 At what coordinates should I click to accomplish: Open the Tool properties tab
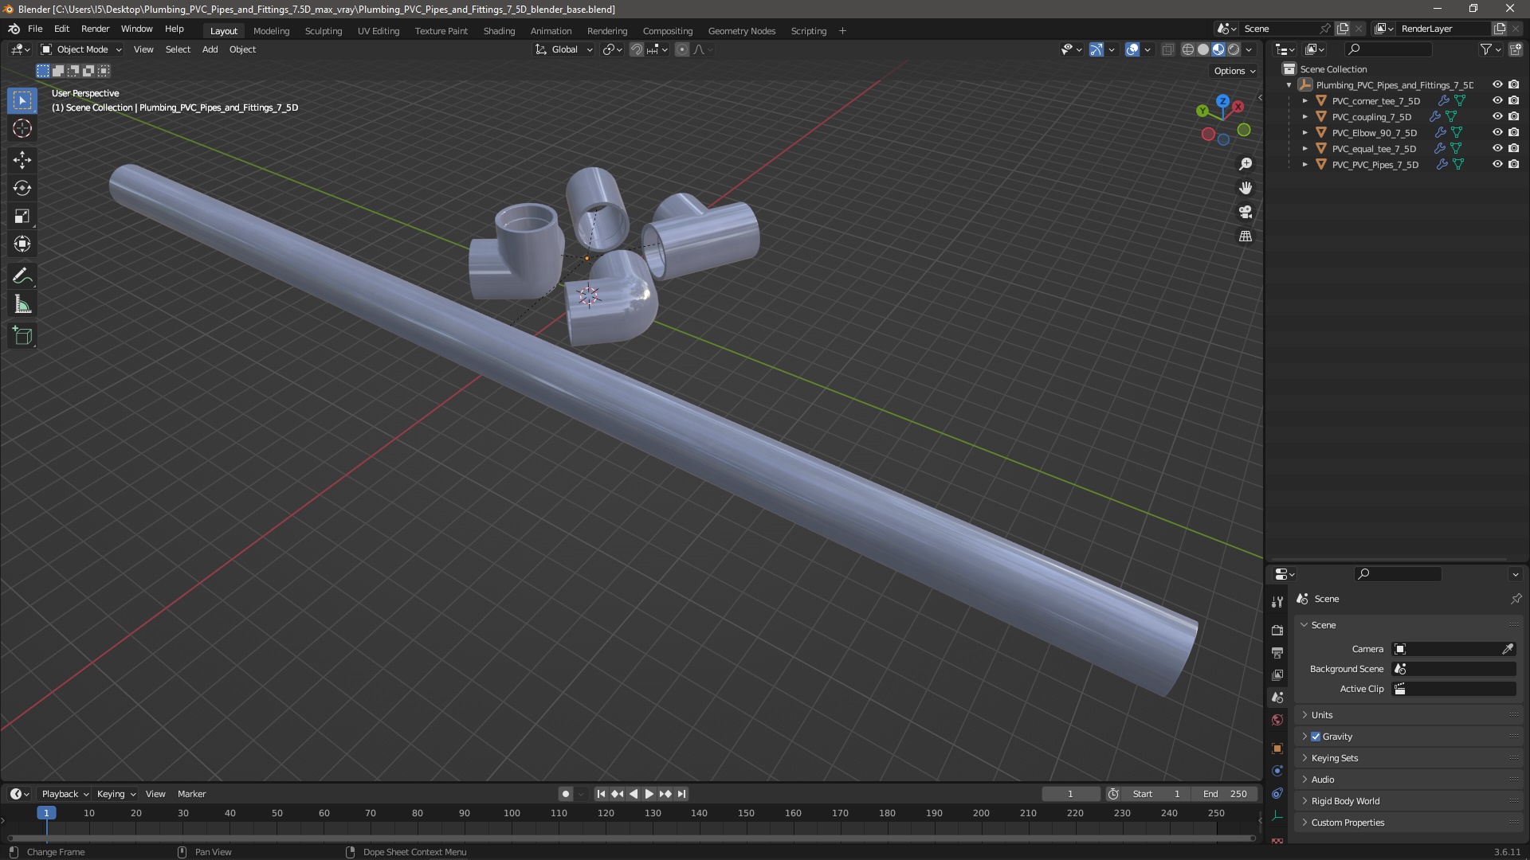pyautogui.click(x=1277, y=602)
